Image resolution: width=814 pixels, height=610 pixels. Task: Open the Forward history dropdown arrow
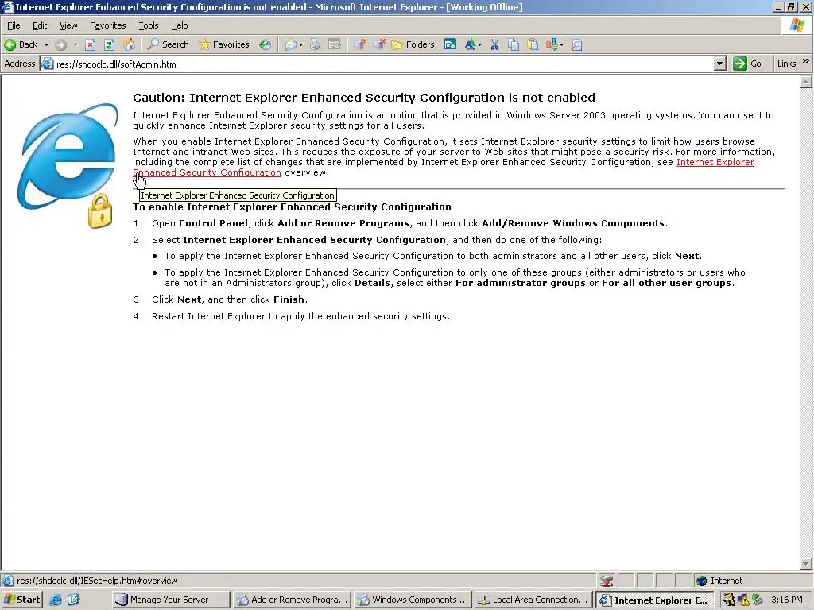[x=76, y=44]
